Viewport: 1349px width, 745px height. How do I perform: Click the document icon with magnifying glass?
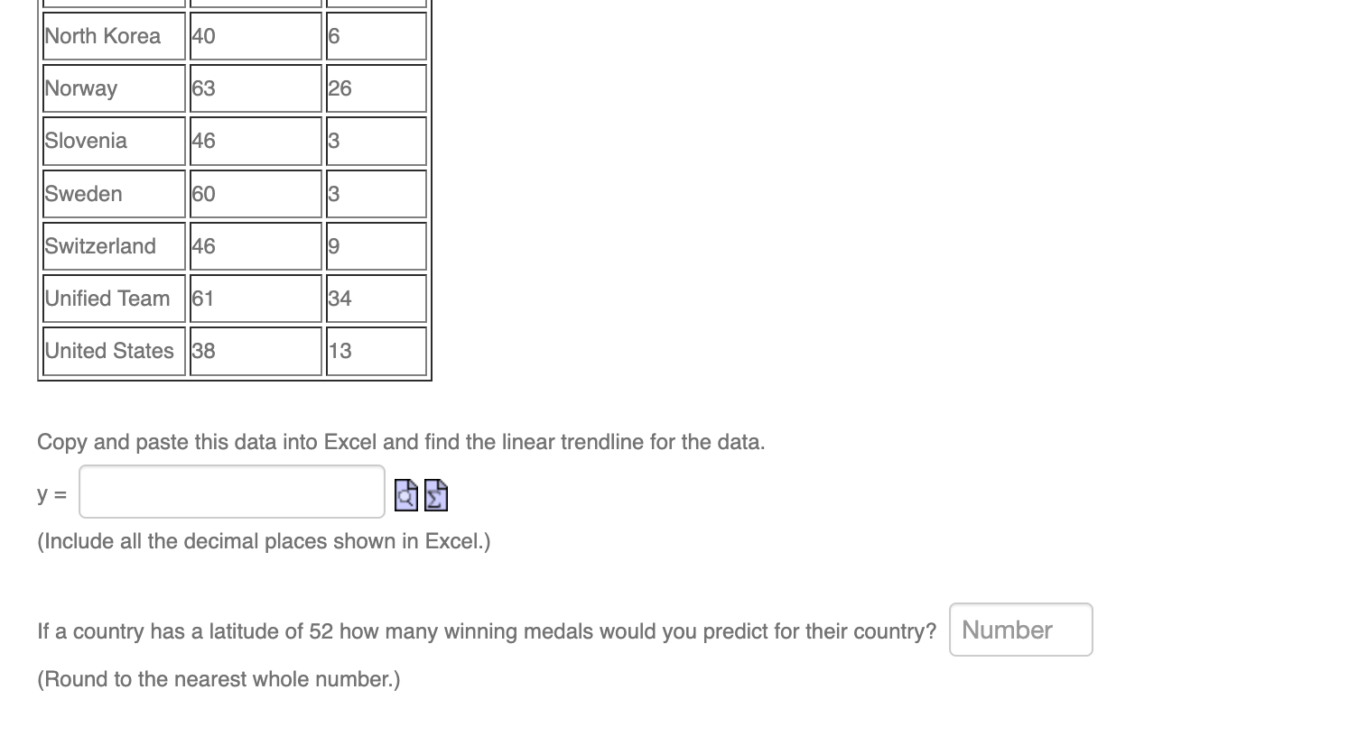405,495
